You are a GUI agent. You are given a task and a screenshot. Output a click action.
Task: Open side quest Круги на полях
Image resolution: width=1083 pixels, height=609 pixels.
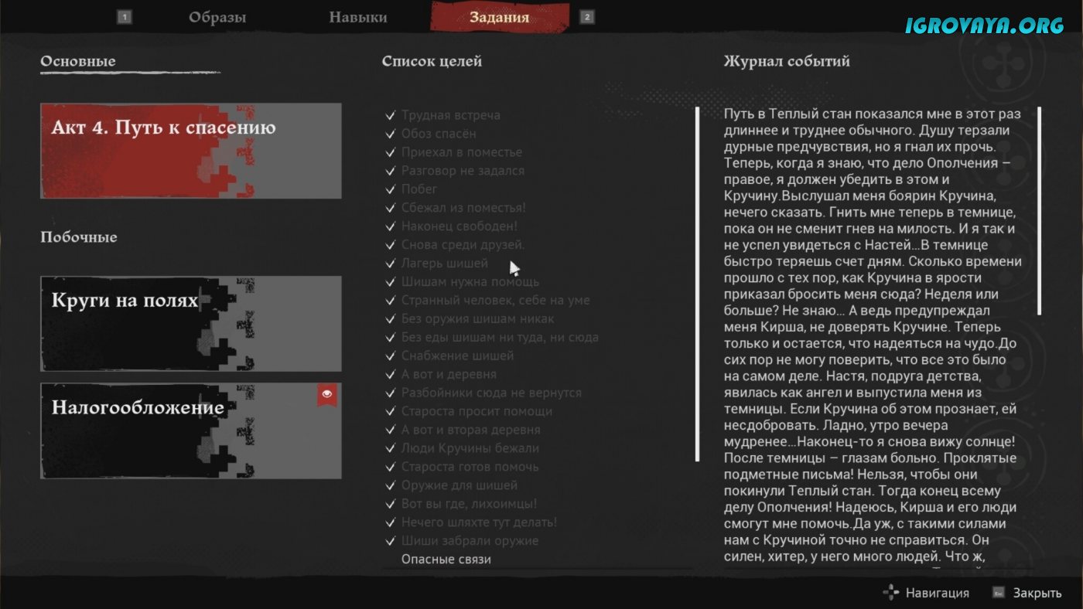[190, 323]
